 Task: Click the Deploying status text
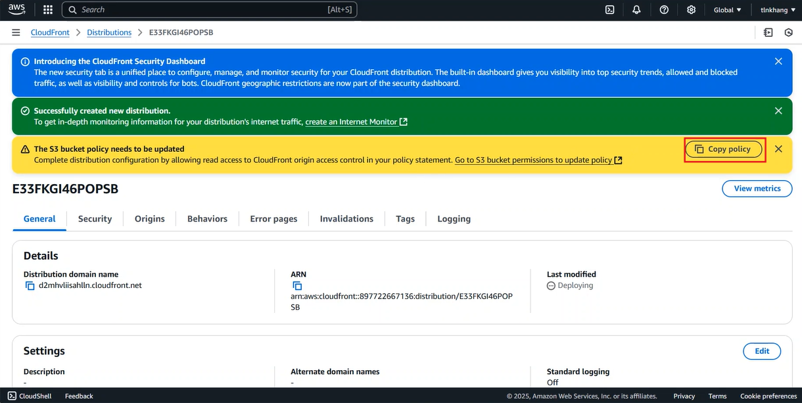[x=575, y=285]
